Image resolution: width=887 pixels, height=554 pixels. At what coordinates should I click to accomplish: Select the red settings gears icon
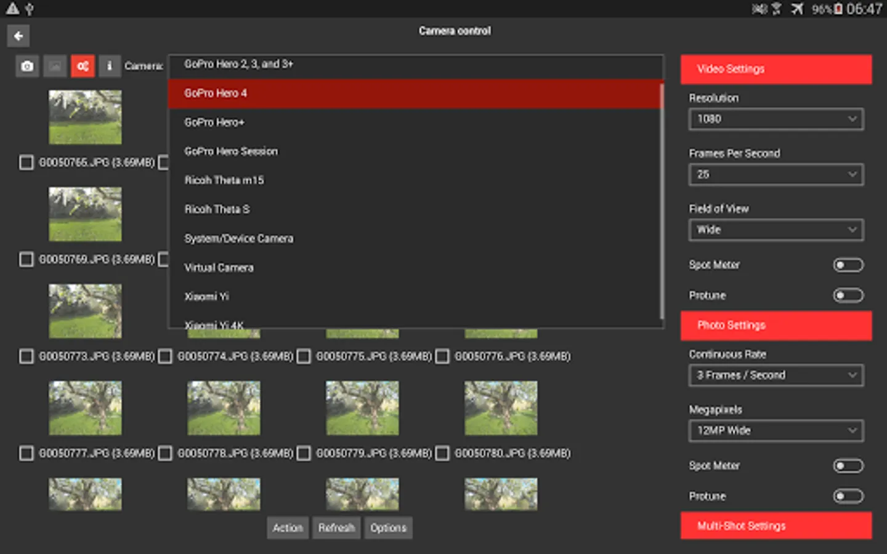pyautogui.click(x=83, y=66)
